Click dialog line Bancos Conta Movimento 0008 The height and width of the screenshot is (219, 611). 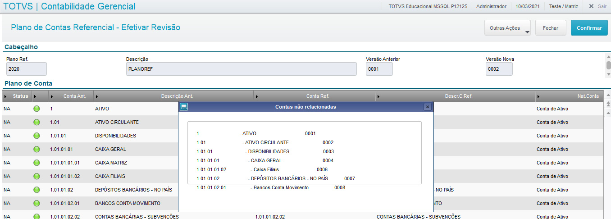click(271, 187)
